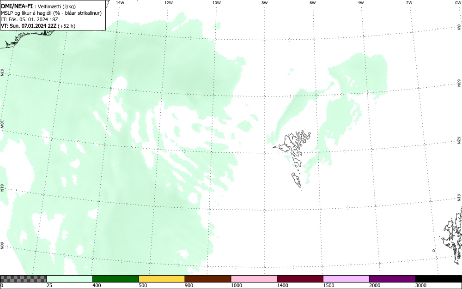Image resolution: width=462 pixels, height=289 pixels.
Task: Click the 'IT: Fös. 05. 01. 2024 18Z' line
Action: [30, 19]
